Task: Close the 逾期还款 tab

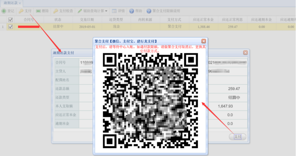Action: (x=20, y=3)
